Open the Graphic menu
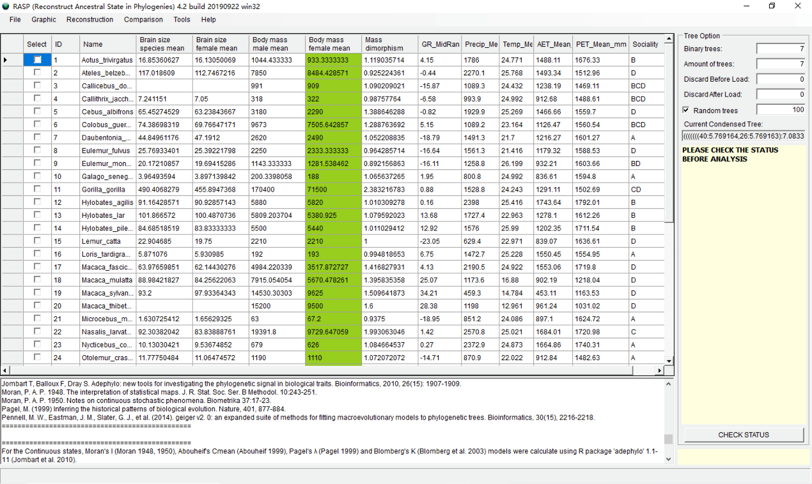812x484 pixels. click(x=44, y=19)
